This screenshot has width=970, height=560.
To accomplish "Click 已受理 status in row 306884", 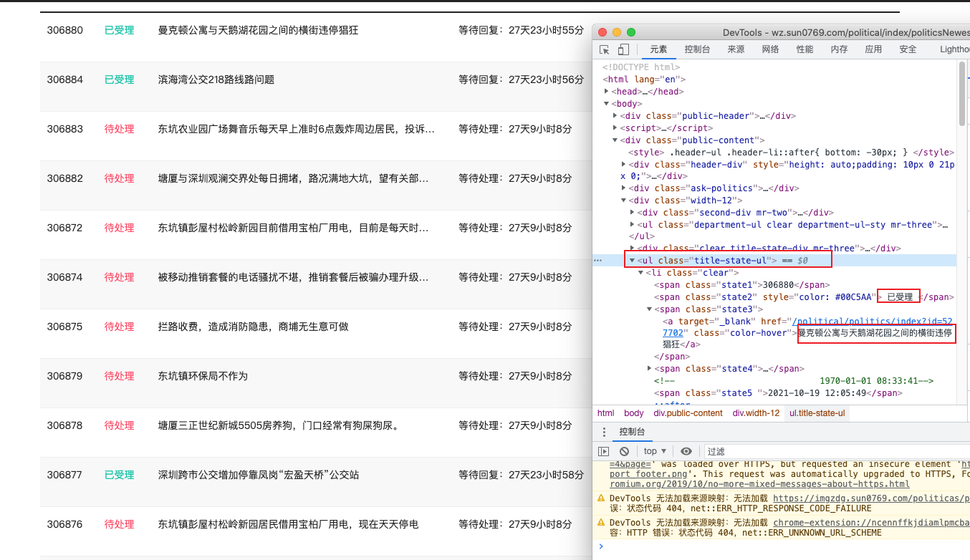I will [x=119, y=79].
